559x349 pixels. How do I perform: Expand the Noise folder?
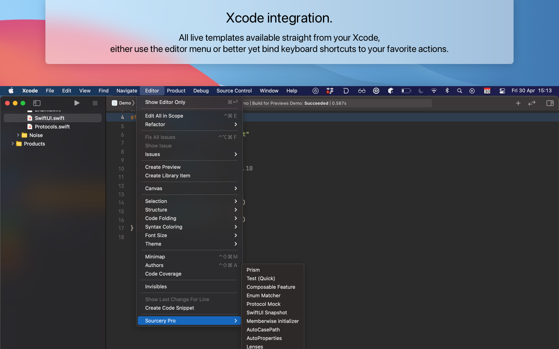coord(18,135)
